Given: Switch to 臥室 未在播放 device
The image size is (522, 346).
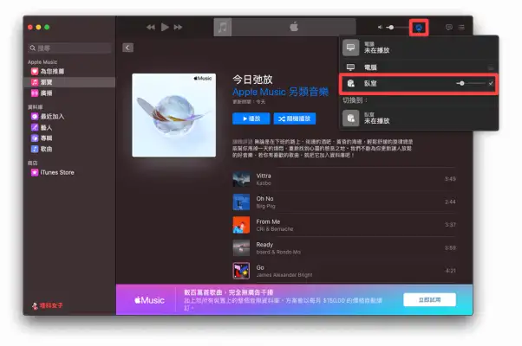Looking at the screenshot, I should pyautogui.click(x=419, y=119).
